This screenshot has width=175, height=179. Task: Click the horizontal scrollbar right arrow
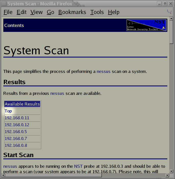click(x=167, y=175)
